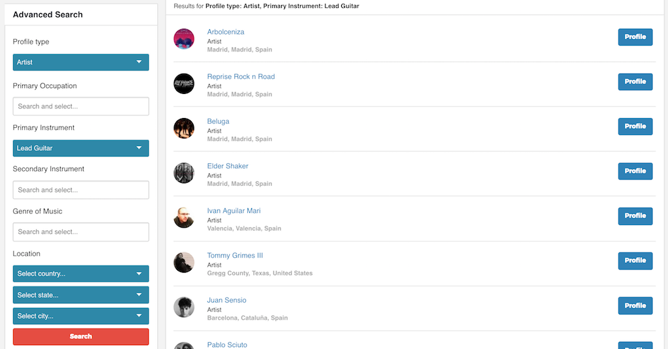Open the Tommy Grimes III name link

[x=235, y=255]
